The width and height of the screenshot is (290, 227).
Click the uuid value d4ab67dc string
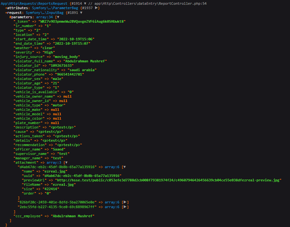pyautogui.click(x=82, y=176)
